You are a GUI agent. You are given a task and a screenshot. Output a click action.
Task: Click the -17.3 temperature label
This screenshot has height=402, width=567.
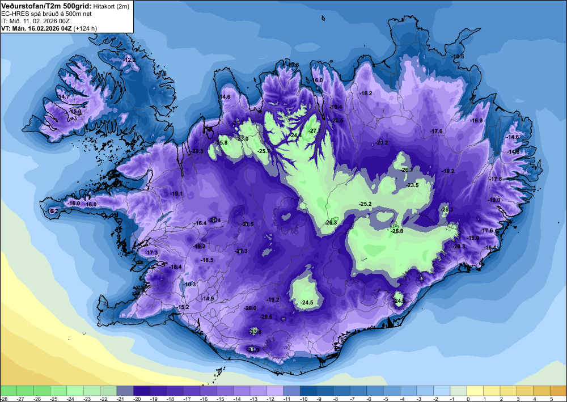(x=151, y=252)
